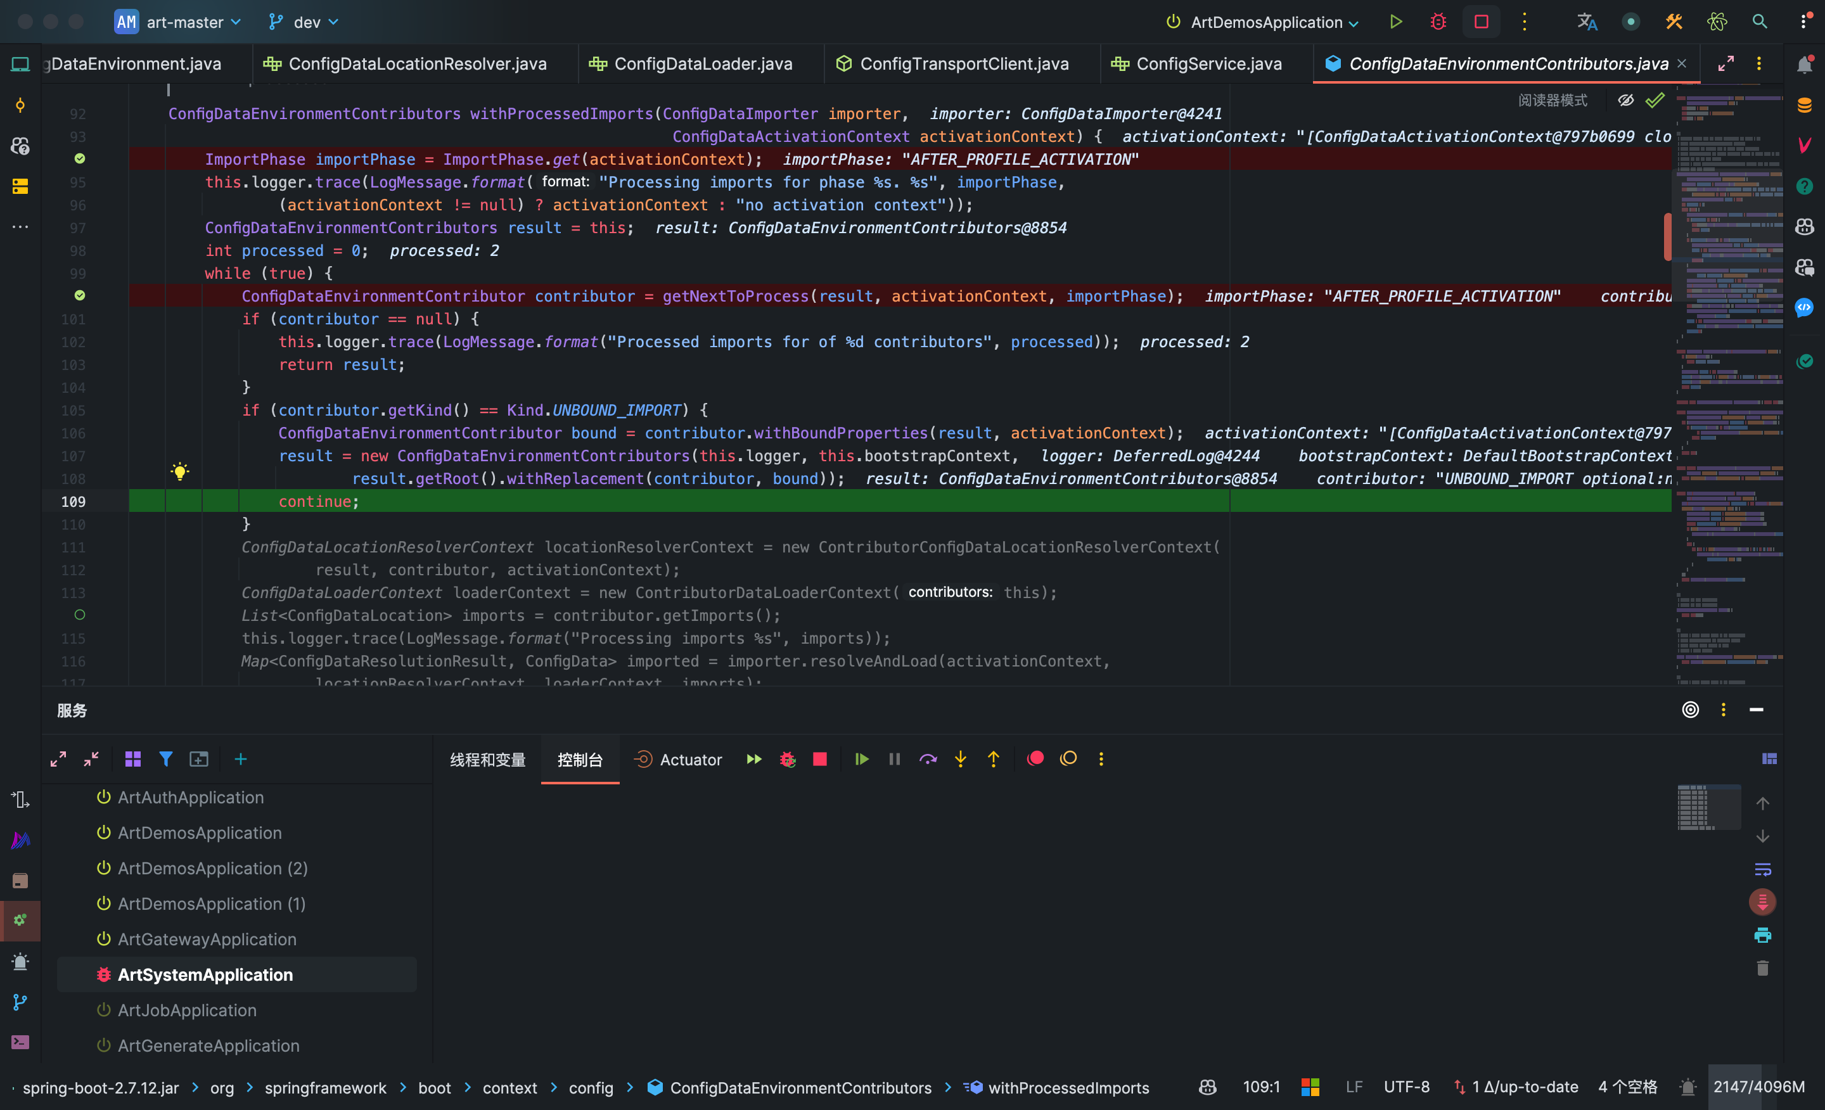Toggle reader mode eye icon
Screen dimensions: 1825x1110
1626,100
